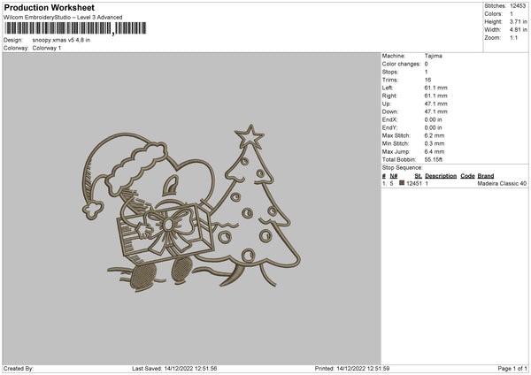Screen dimensions: 531x375
Task: Click the 'Brand' column header
Action: (x=486, y=176)
